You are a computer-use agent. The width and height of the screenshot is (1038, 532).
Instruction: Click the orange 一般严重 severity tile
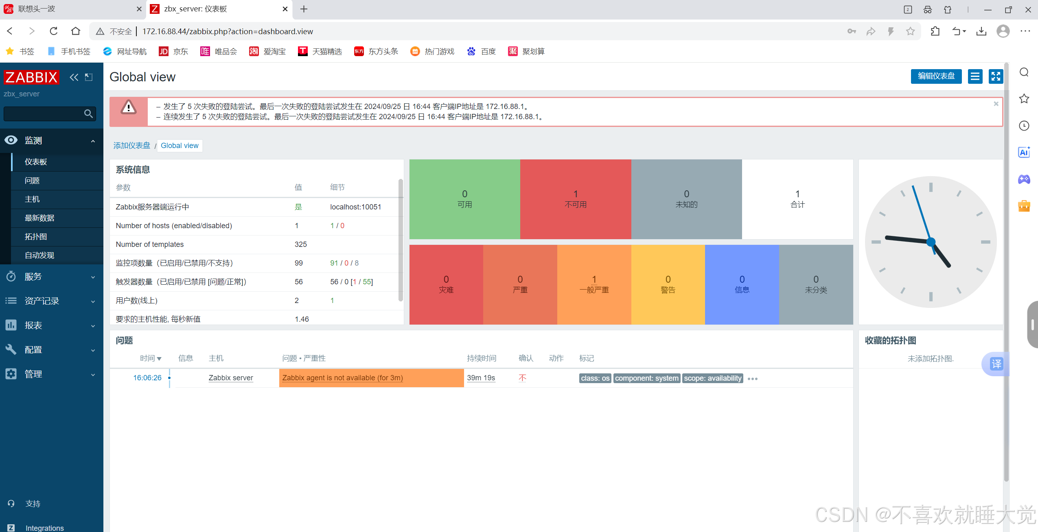pos(594,285)
